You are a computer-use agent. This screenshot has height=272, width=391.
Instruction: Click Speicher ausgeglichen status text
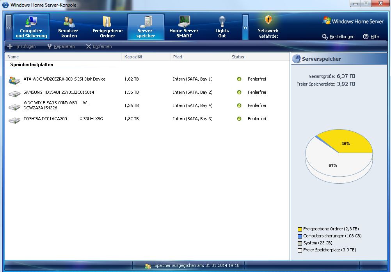(197, 265)
